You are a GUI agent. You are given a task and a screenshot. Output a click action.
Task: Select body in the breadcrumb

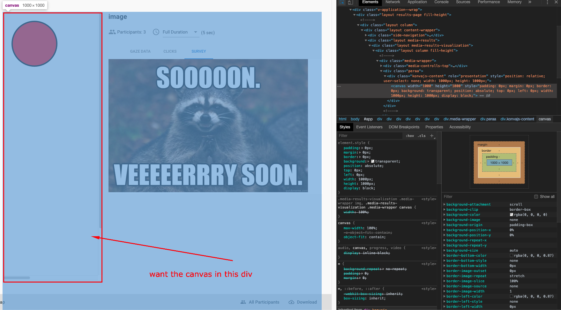[355, 119]
